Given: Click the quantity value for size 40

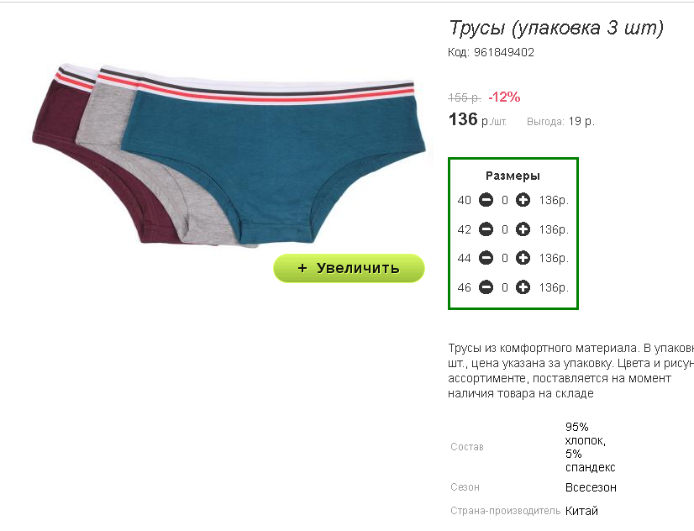Looking at the screenshot, I should (x=505, y=201).
